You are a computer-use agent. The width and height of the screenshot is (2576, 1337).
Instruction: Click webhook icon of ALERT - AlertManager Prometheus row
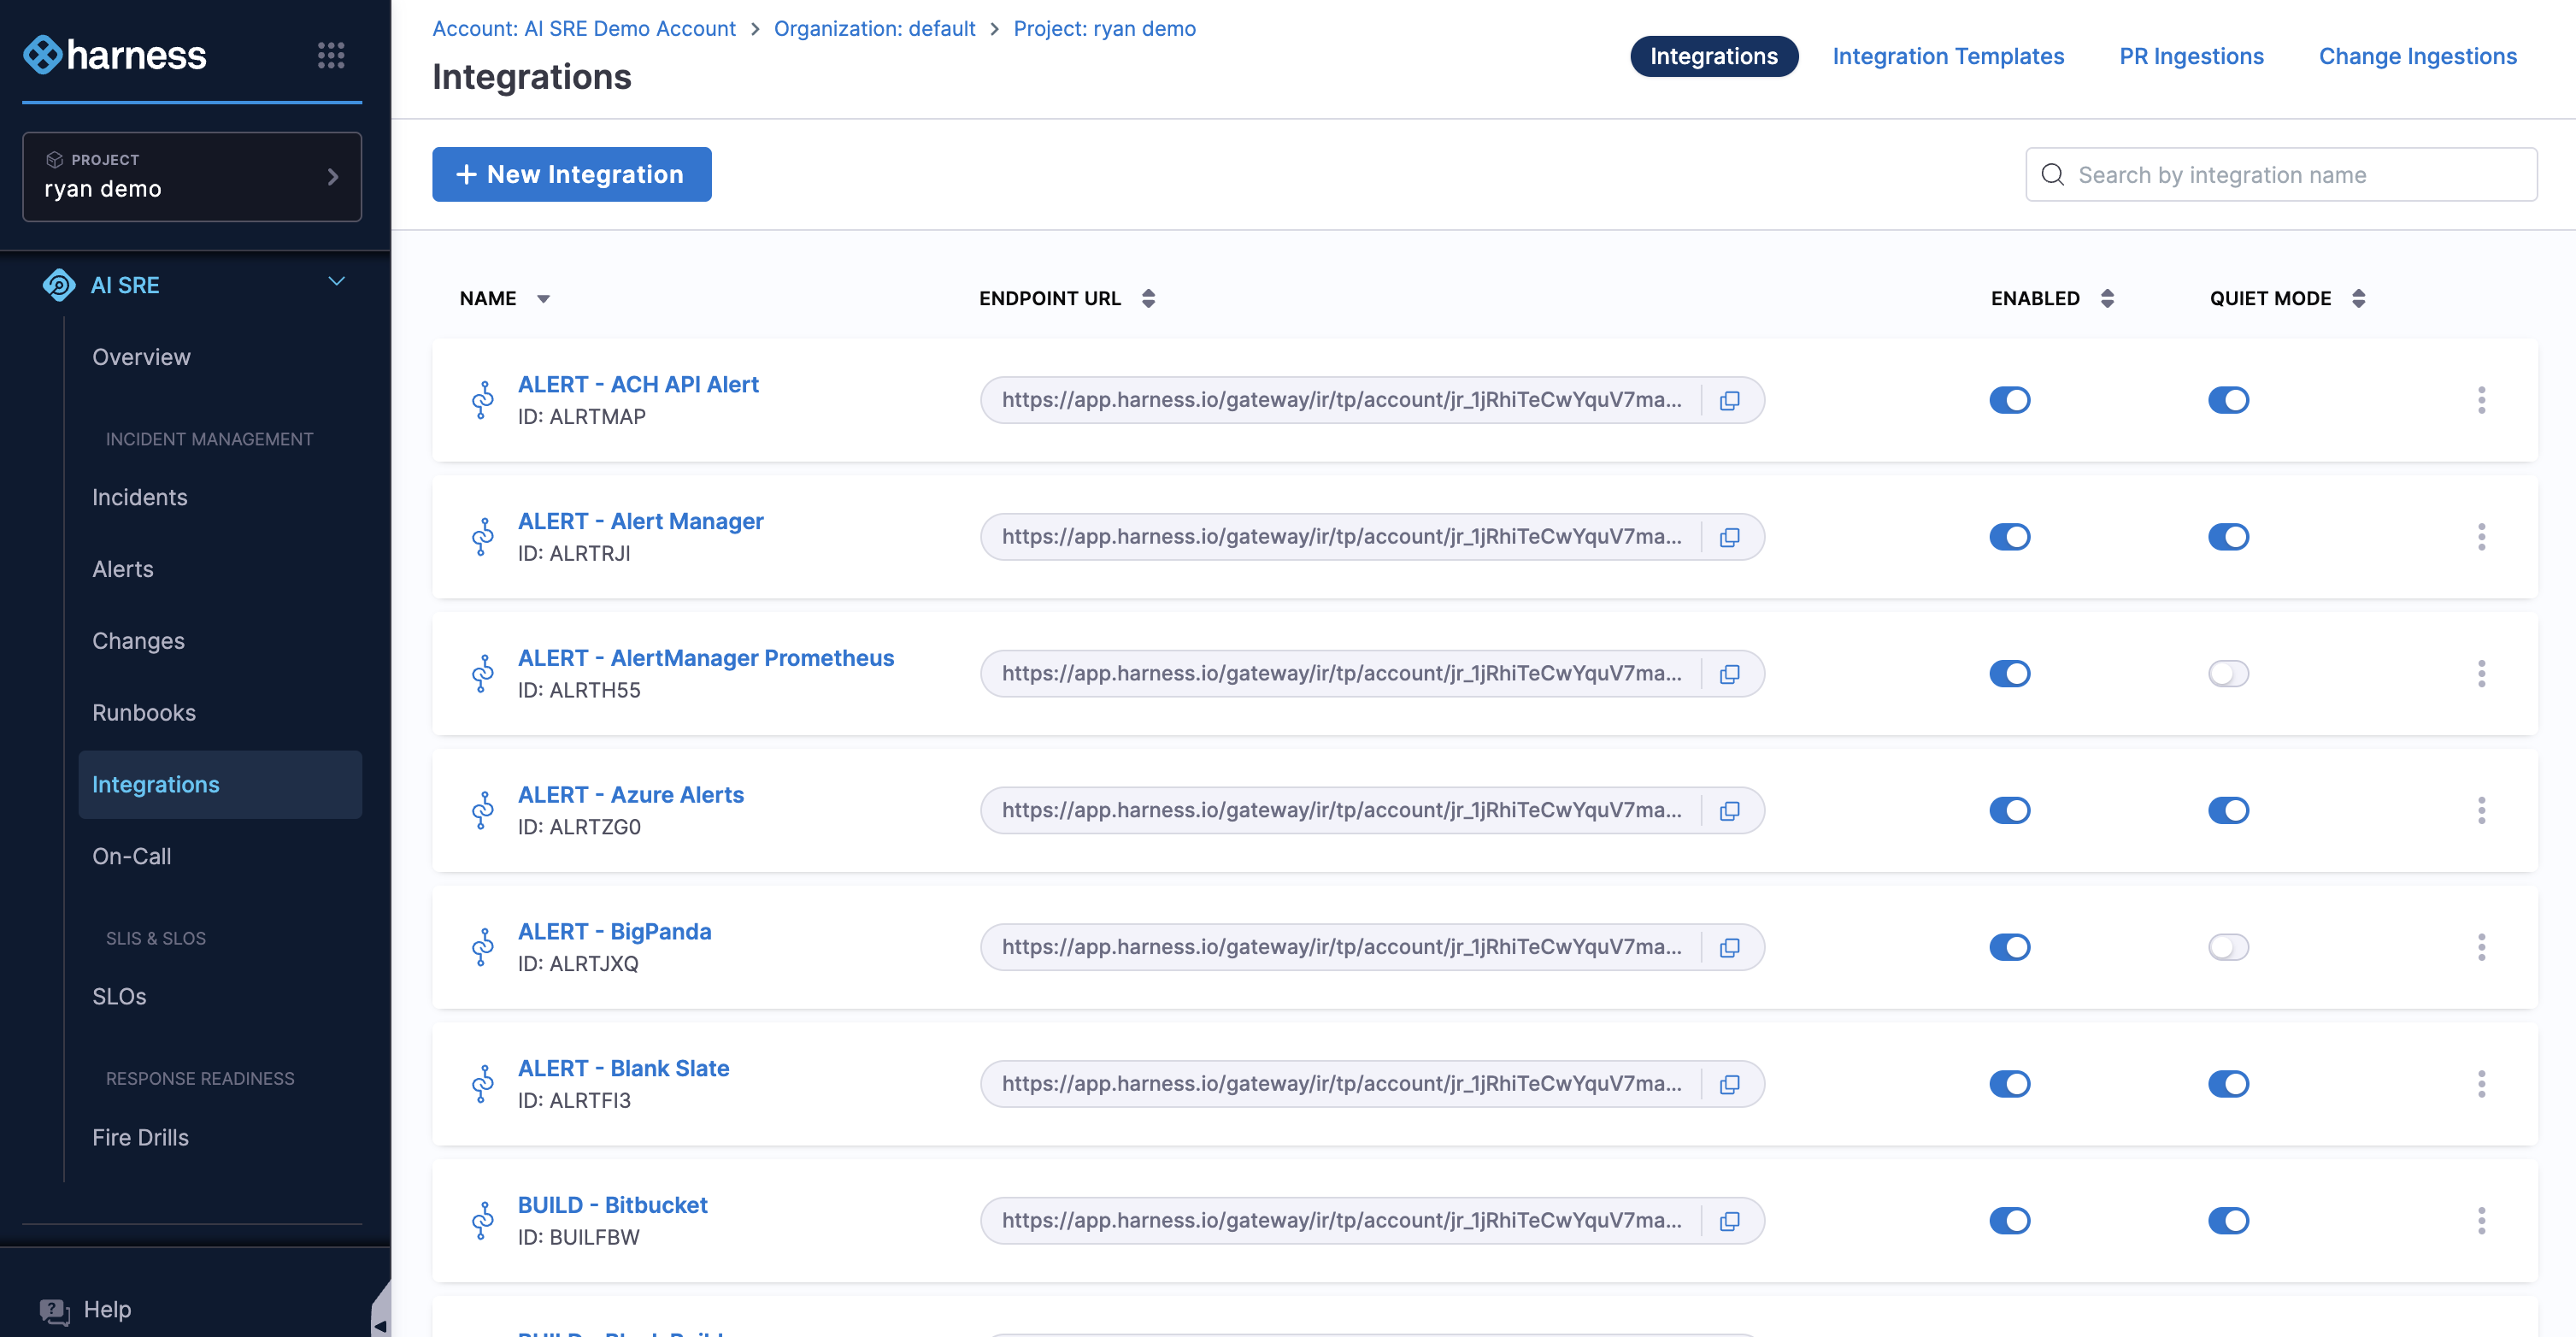[x=483, y=674]
